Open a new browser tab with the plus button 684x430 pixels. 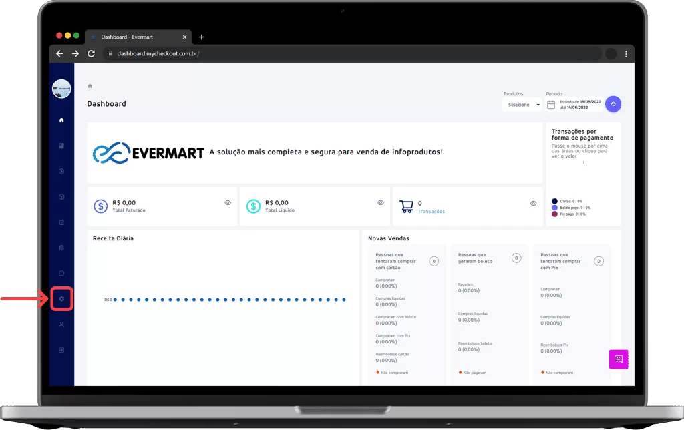201,37
